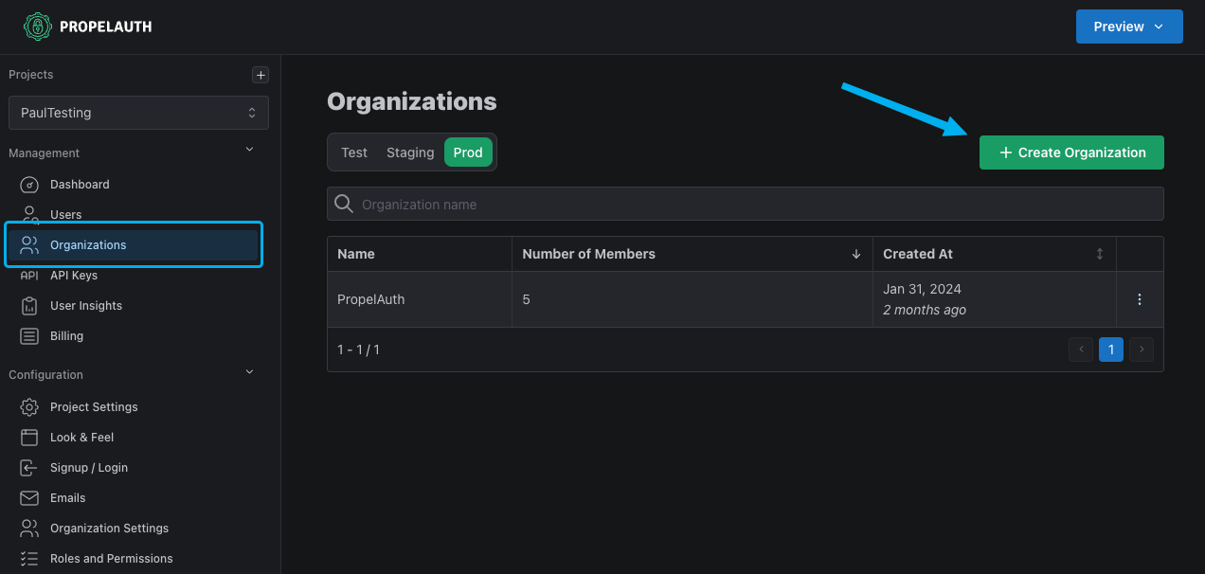This screenshot has height=574, width=1205.
Task: Select the Prod environment tab
Action: coord(468,152)
